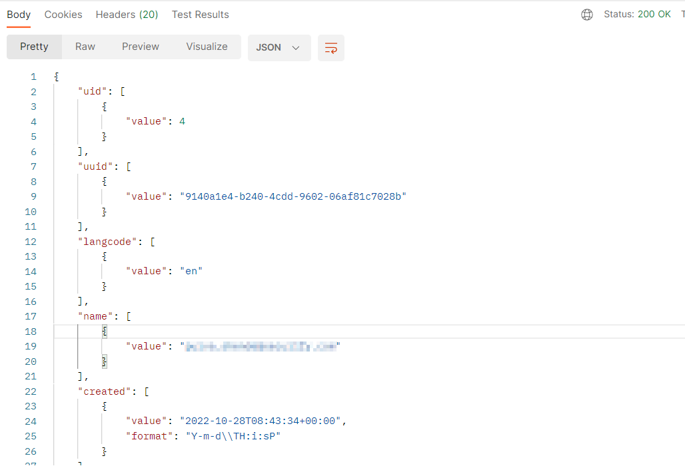Viewport: 685px width, 470px height.
Task: Click the wrap lines icon
Action: pyautogui.click(x=331, y=48)
